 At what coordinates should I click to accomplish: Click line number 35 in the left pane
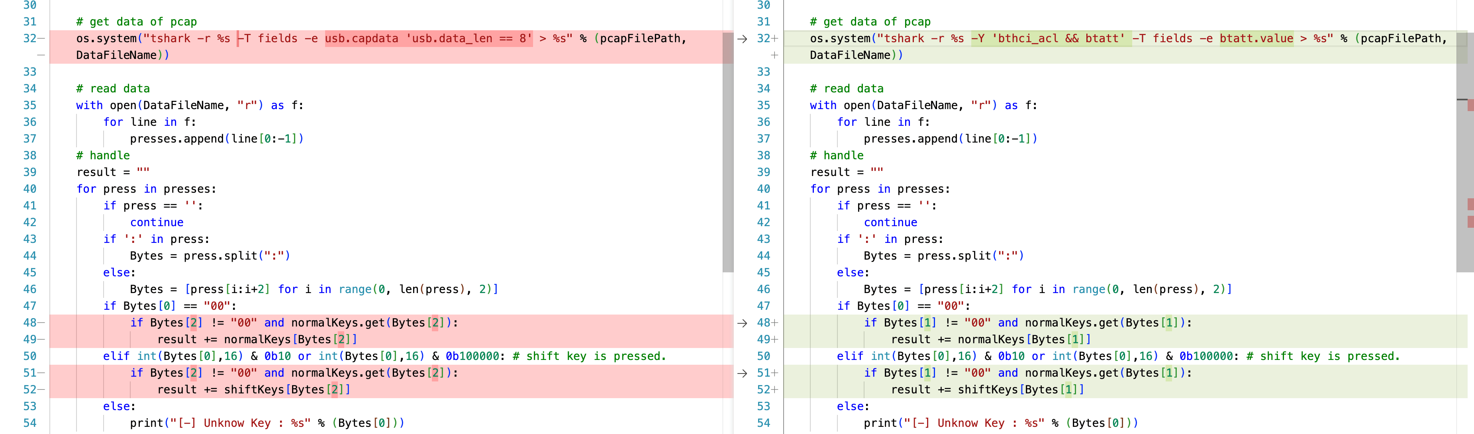(x=30, y=105)
